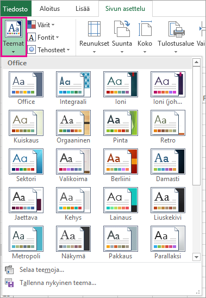Expand the Koko size menu

point(145,37)
